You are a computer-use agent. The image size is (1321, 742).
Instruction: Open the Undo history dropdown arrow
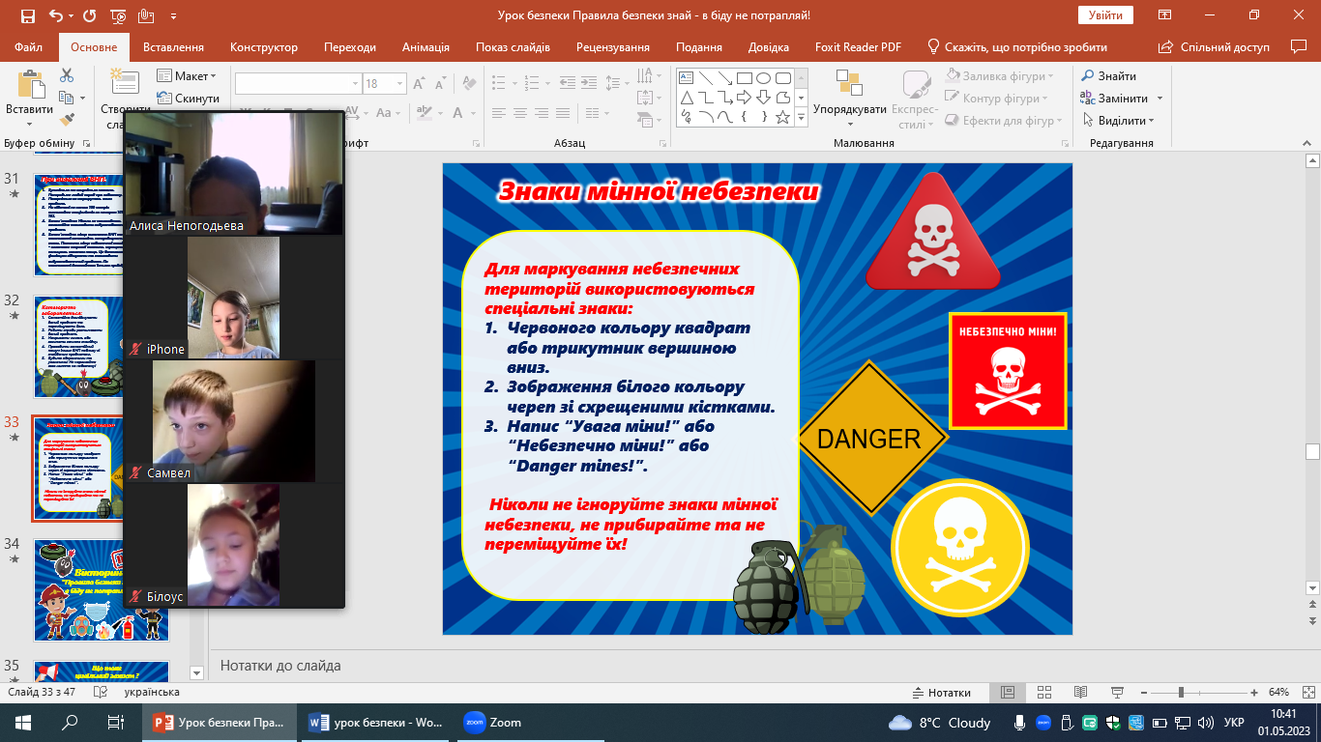[x=72, y=16]
